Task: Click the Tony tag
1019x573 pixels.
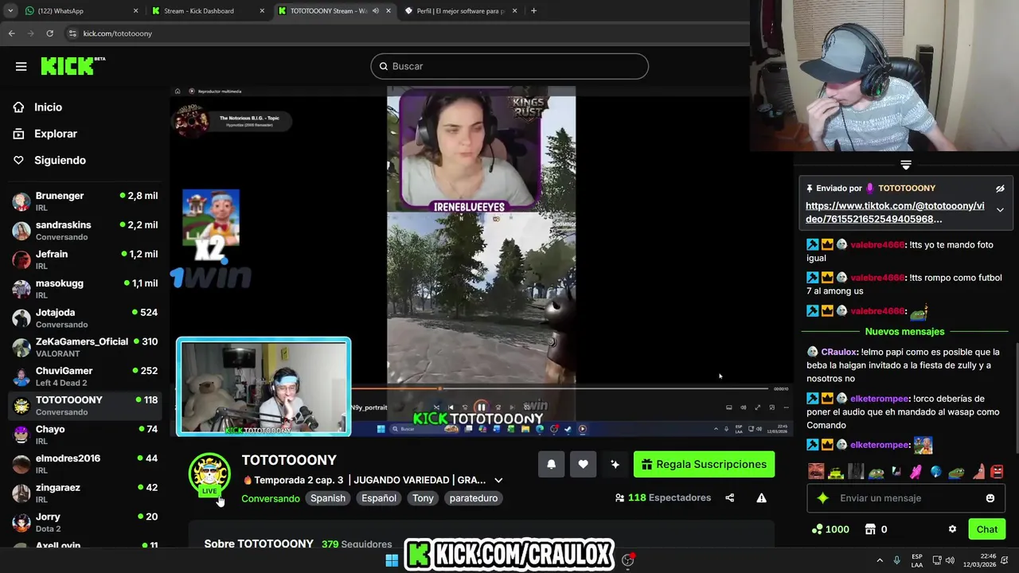Action: click(423, 498)
